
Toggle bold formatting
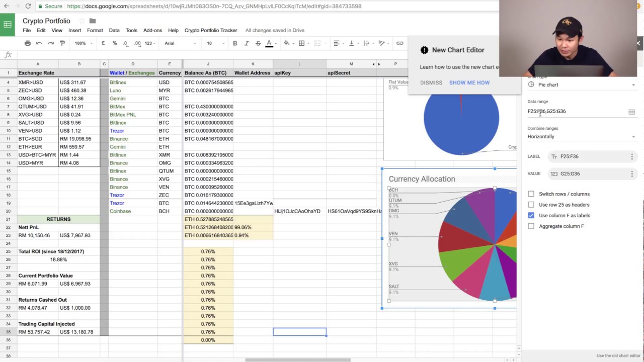(235, 43)
